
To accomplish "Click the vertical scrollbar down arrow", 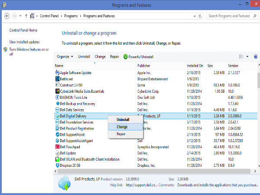I will 259,166.
